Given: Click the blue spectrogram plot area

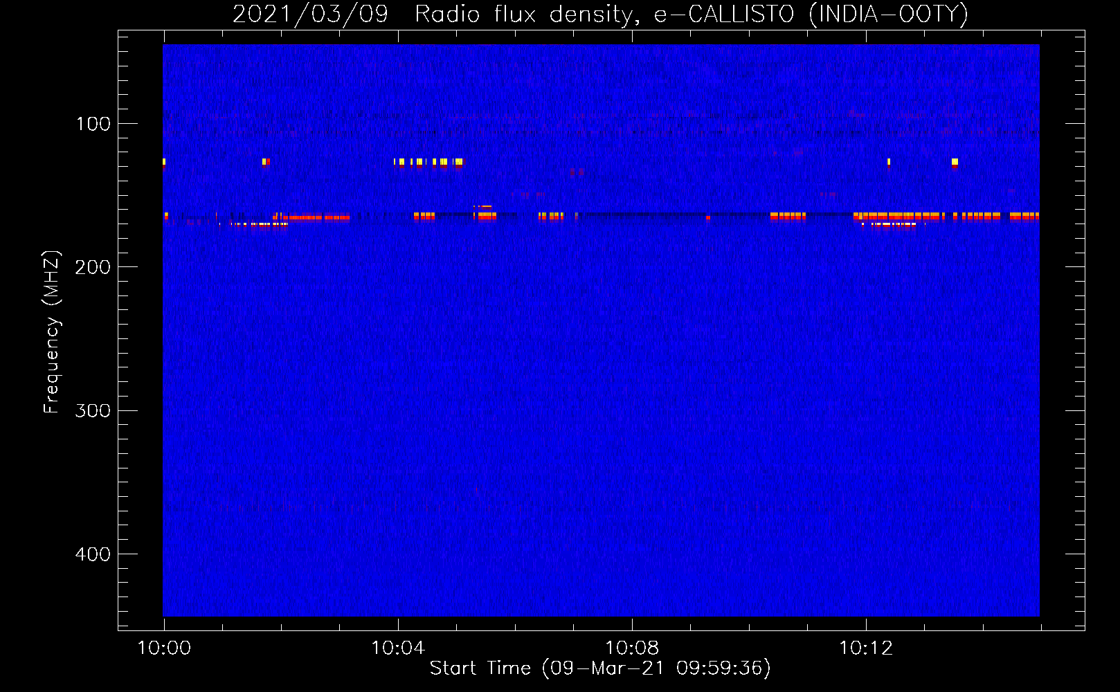Looking at the screenshot, I should 601,330.
